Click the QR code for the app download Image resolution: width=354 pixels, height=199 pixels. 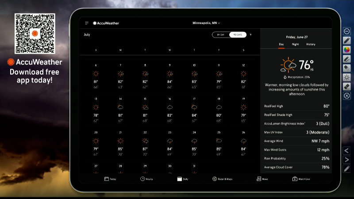(35, 34)
